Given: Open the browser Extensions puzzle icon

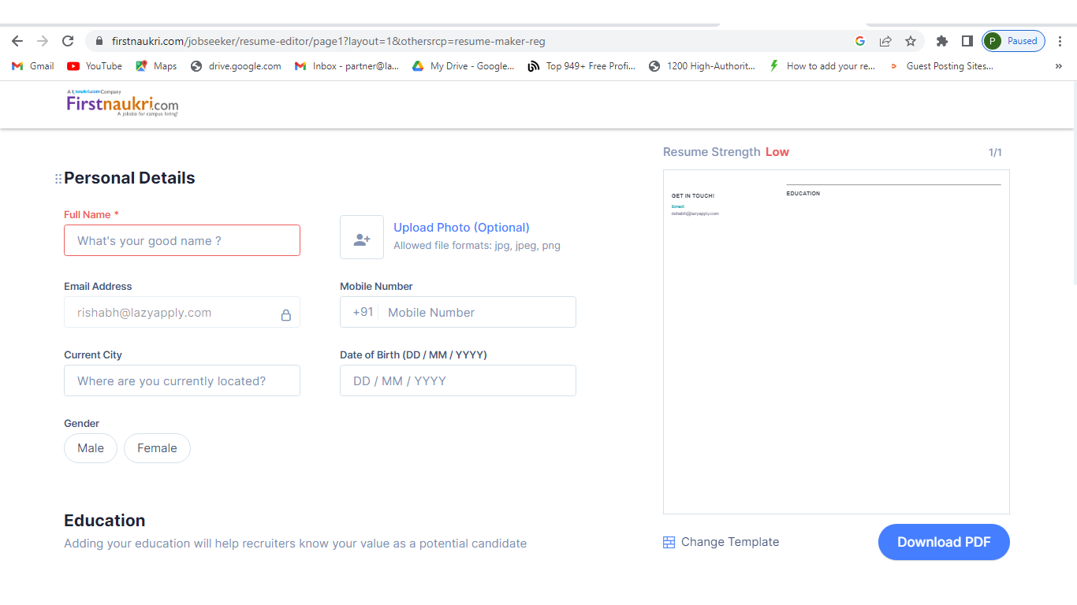Looking at the screenshot, I should 941,41.
